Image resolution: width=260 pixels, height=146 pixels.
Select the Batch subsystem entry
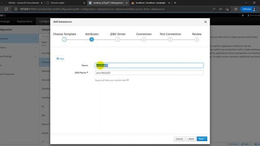pyautogui.click(x=44, y=42)
